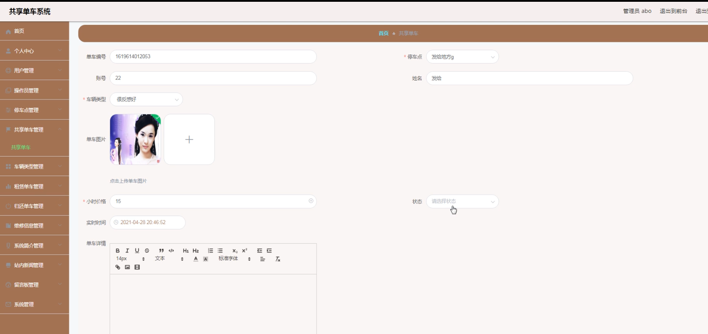Image resolution: width=708 pixels, height=334 pixels.
Task: Apply Heading 2 style
Action: click(x=196, y=251)
